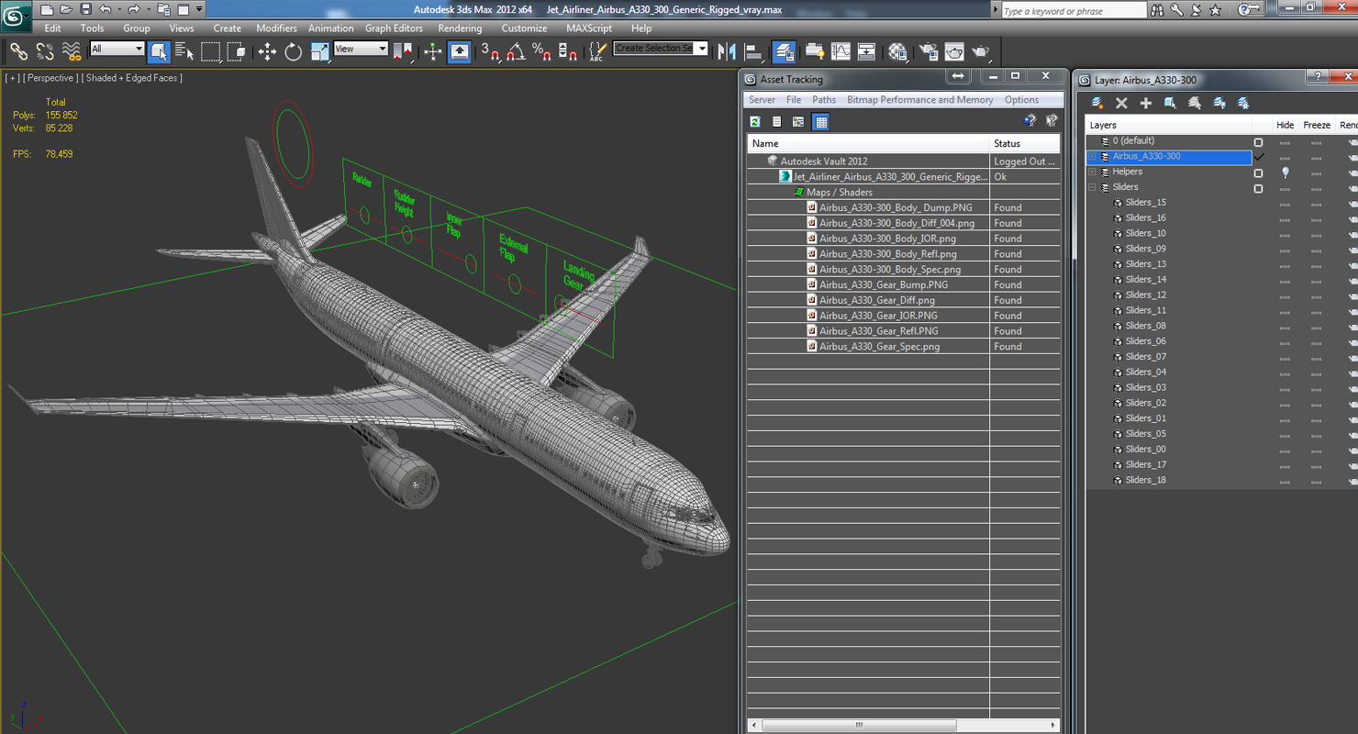Screen dimensions: 1358x734
Task: Toggle Helpers layer hide lightbulb
Action: pos(1286,172)
